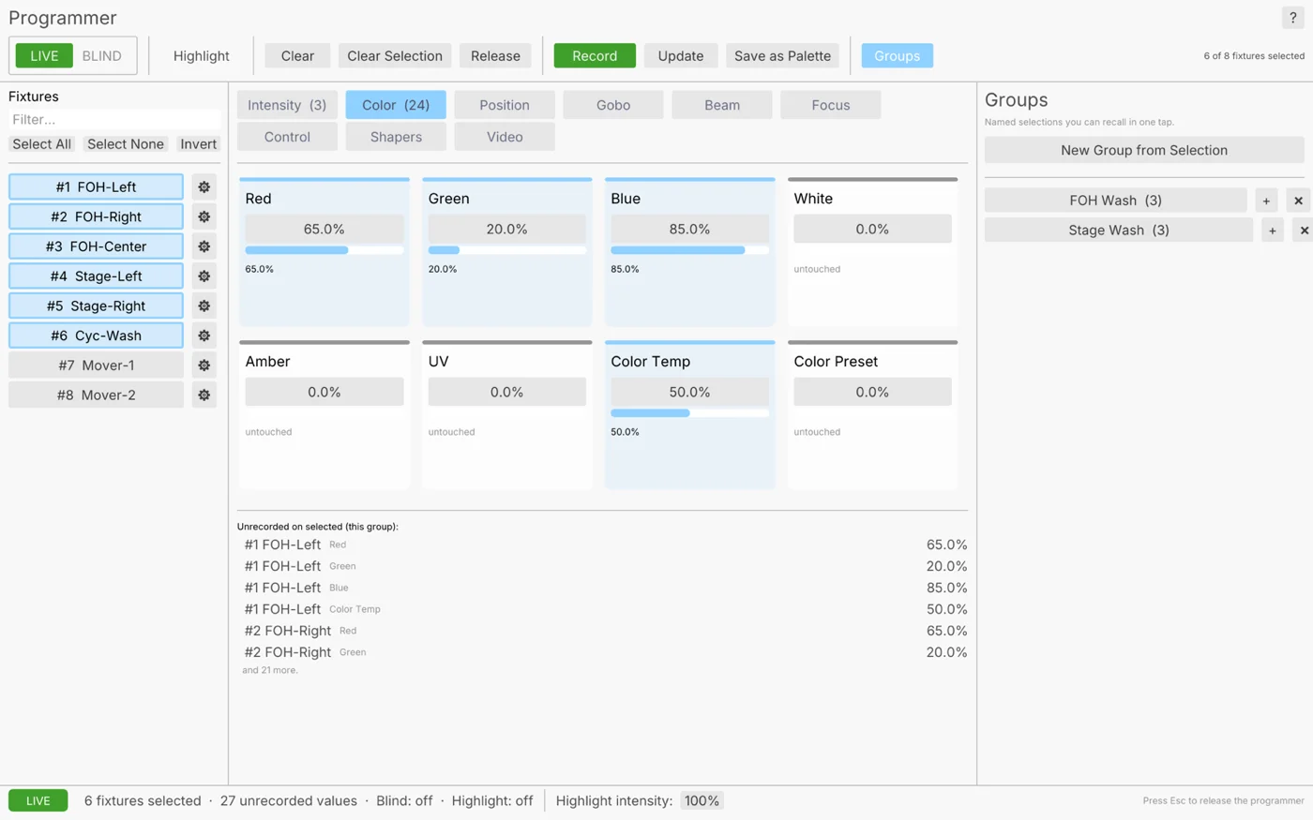Open settings gear for Stage-Right fixture
Image resolution: width=1313 pixels, height=820 pixels.
tap(204, 306)
